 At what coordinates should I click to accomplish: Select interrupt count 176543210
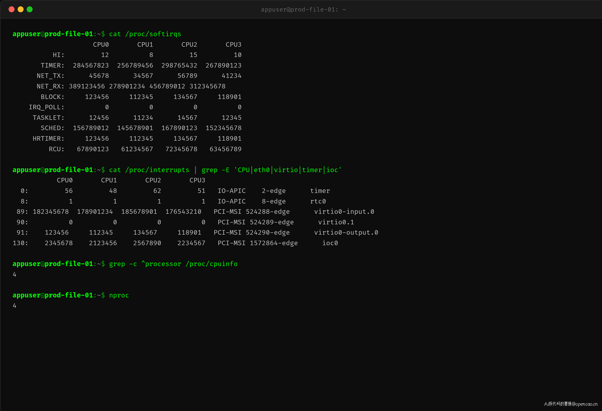(183, 212)
